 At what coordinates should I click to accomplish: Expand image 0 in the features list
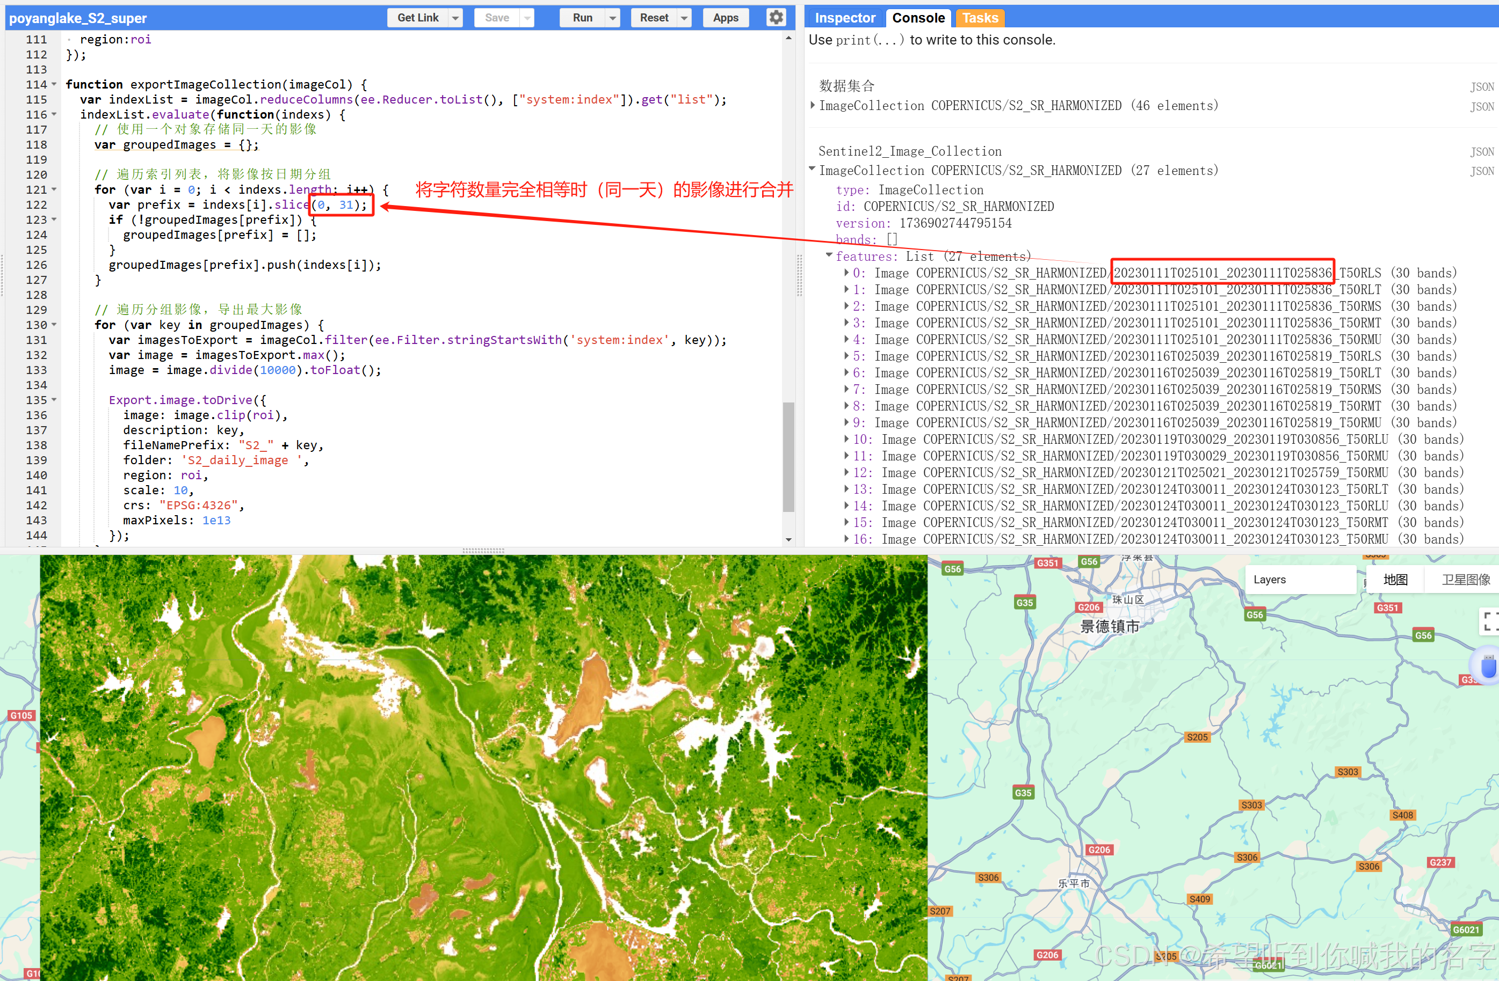pos(846,273)
